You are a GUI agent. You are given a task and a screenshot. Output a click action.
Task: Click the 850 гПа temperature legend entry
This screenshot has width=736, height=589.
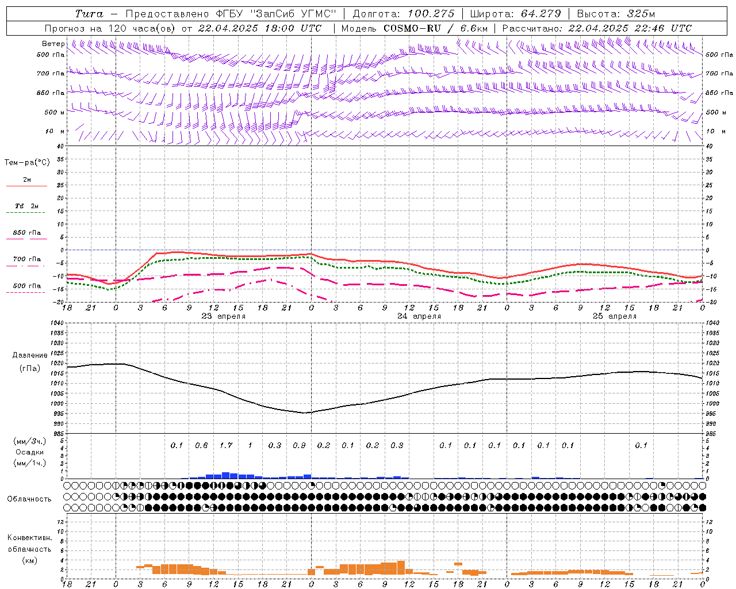(26, 233)
